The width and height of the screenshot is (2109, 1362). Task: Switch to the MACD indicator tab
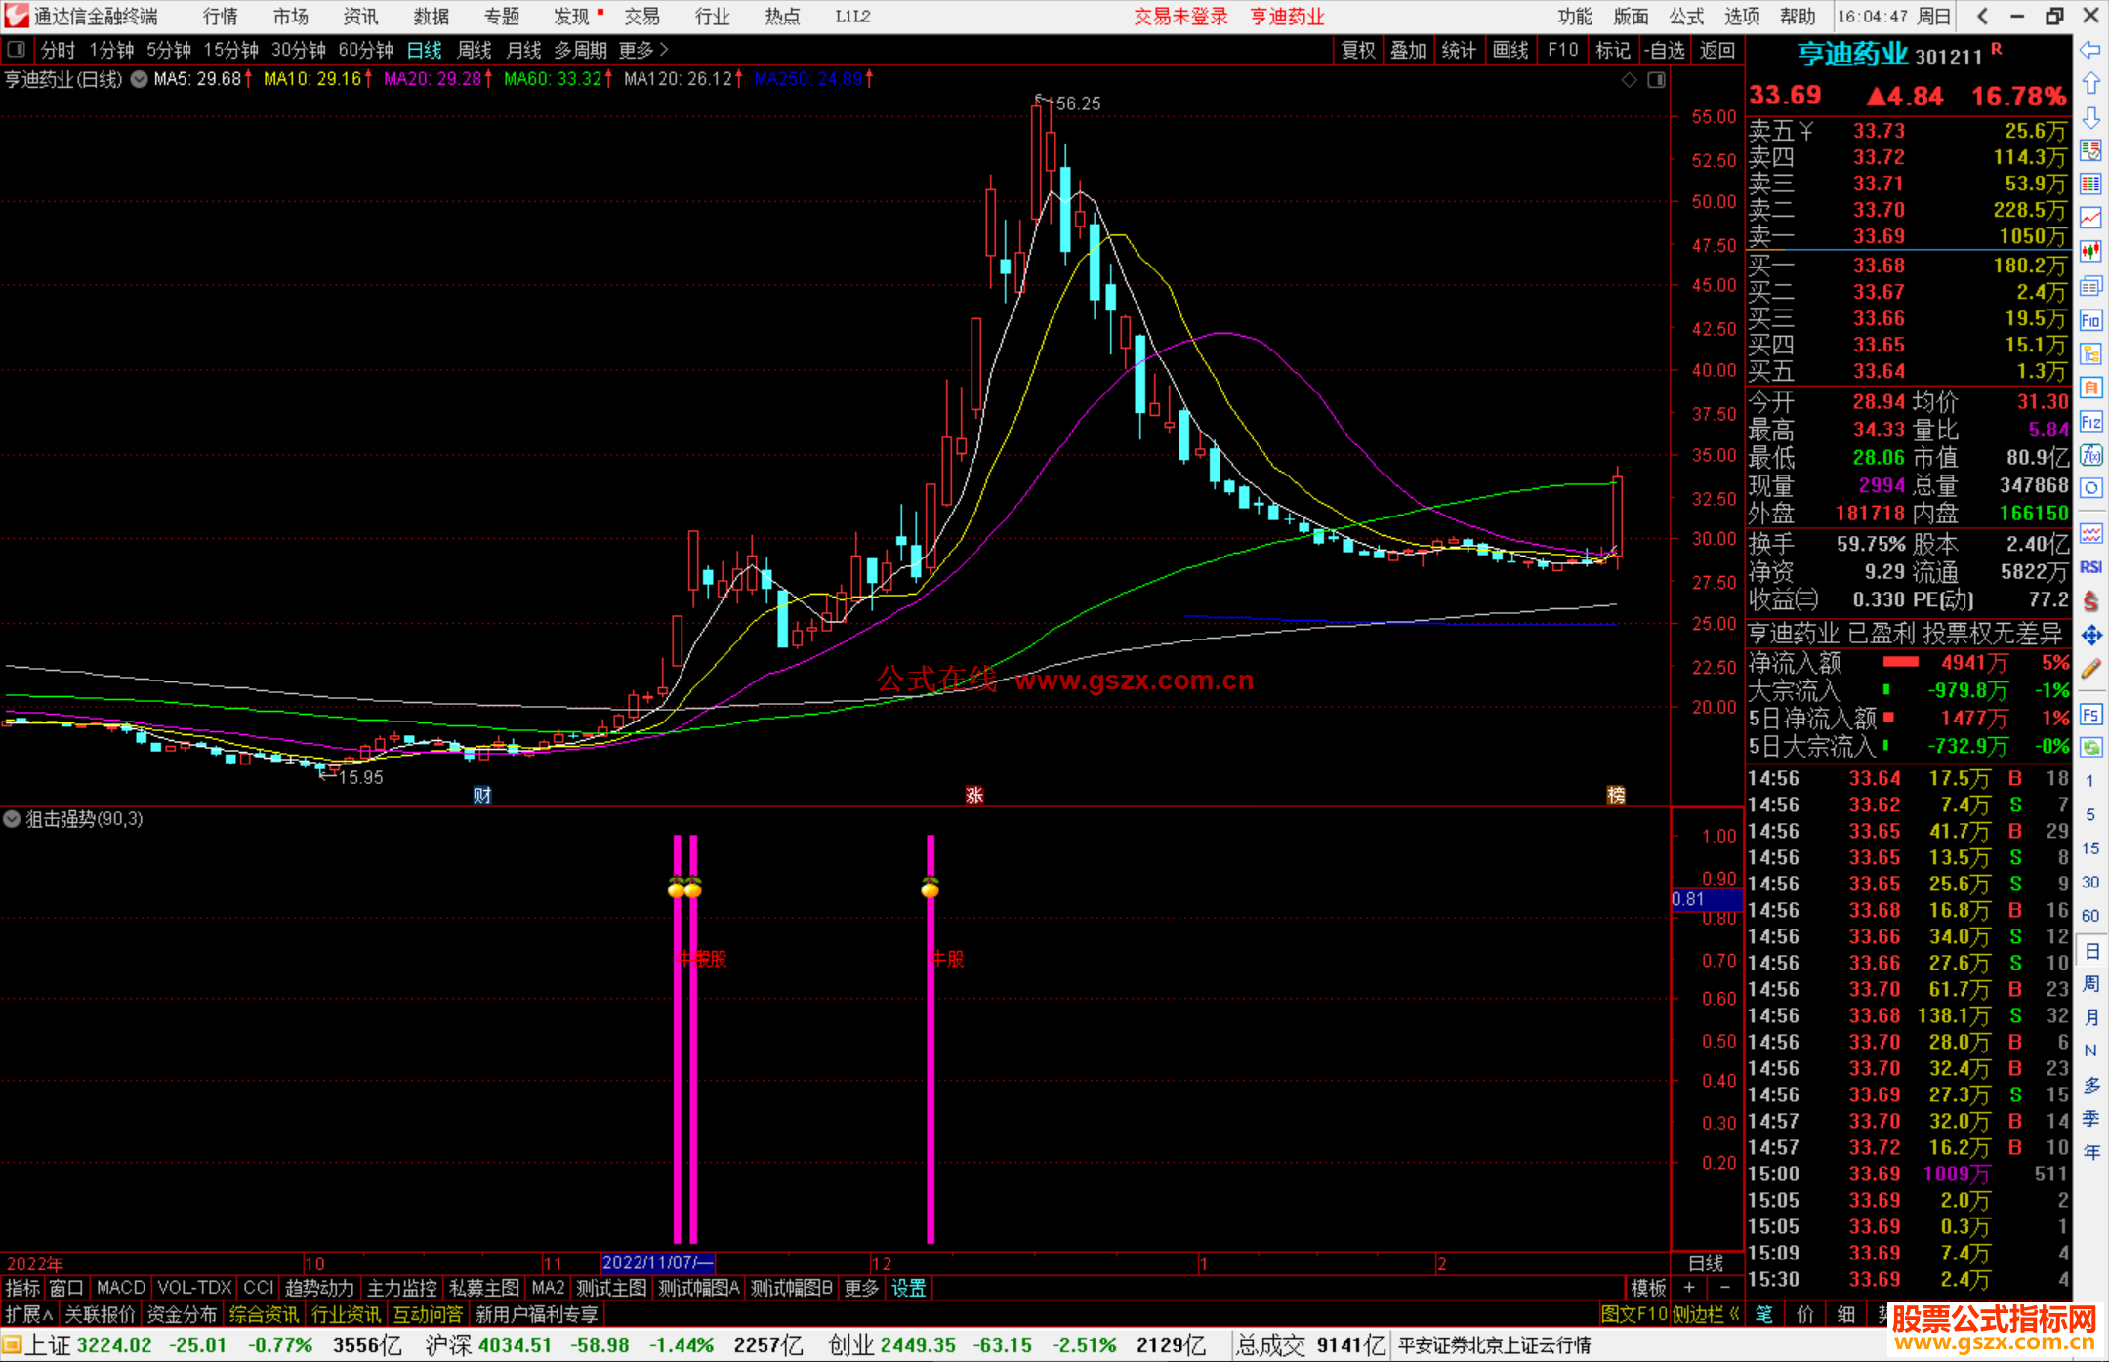click(121, 1288)
